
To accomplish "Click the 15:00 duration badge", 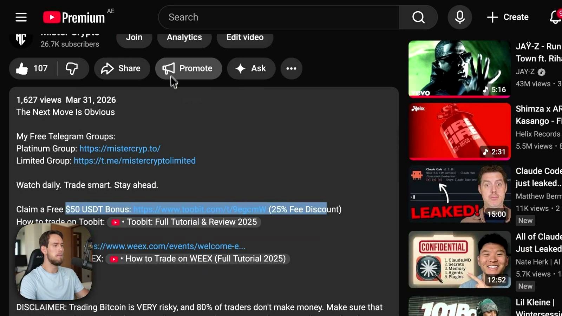I will pyautogui.click(x=497, y=214).
